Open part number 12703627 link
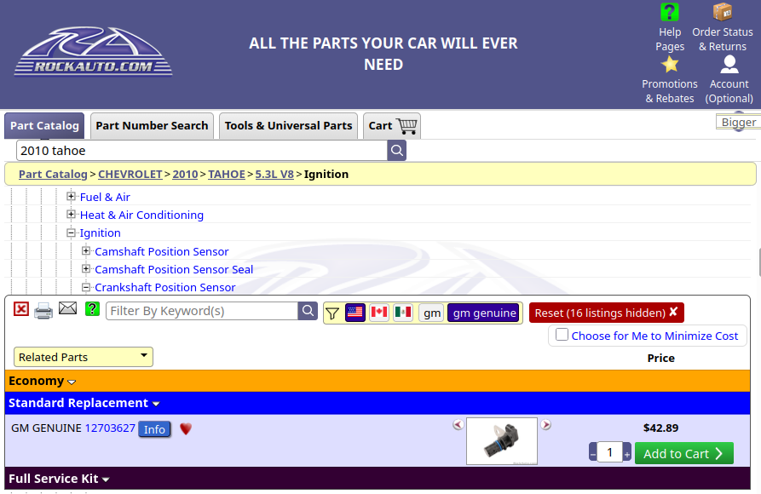 (110, 428)
